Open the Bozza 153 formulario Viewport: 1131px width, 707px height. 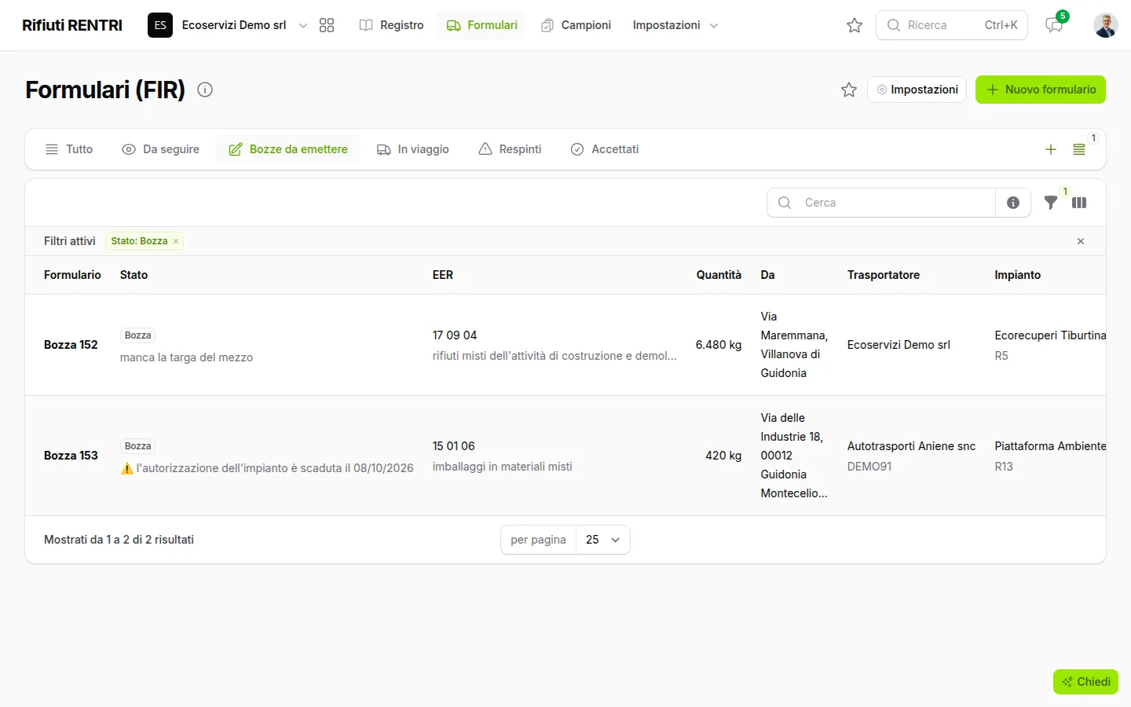coord(71,456)
